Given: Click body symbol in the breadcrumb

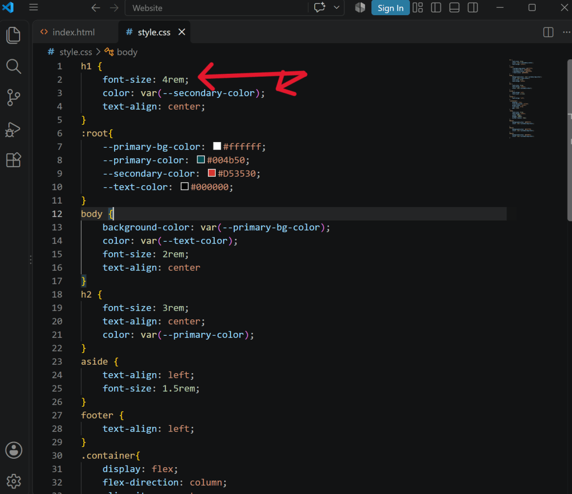Looking at the screenshot, I should point(126,52).
